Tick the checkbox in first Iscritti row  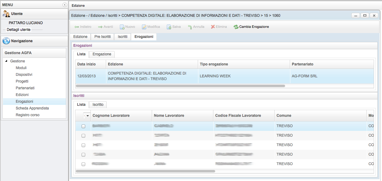[x=83, y=126]
